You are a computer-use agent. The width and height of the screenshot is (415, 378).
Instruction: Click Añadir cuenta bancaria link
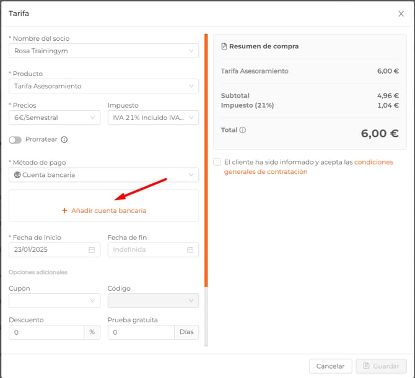(108, 211)
